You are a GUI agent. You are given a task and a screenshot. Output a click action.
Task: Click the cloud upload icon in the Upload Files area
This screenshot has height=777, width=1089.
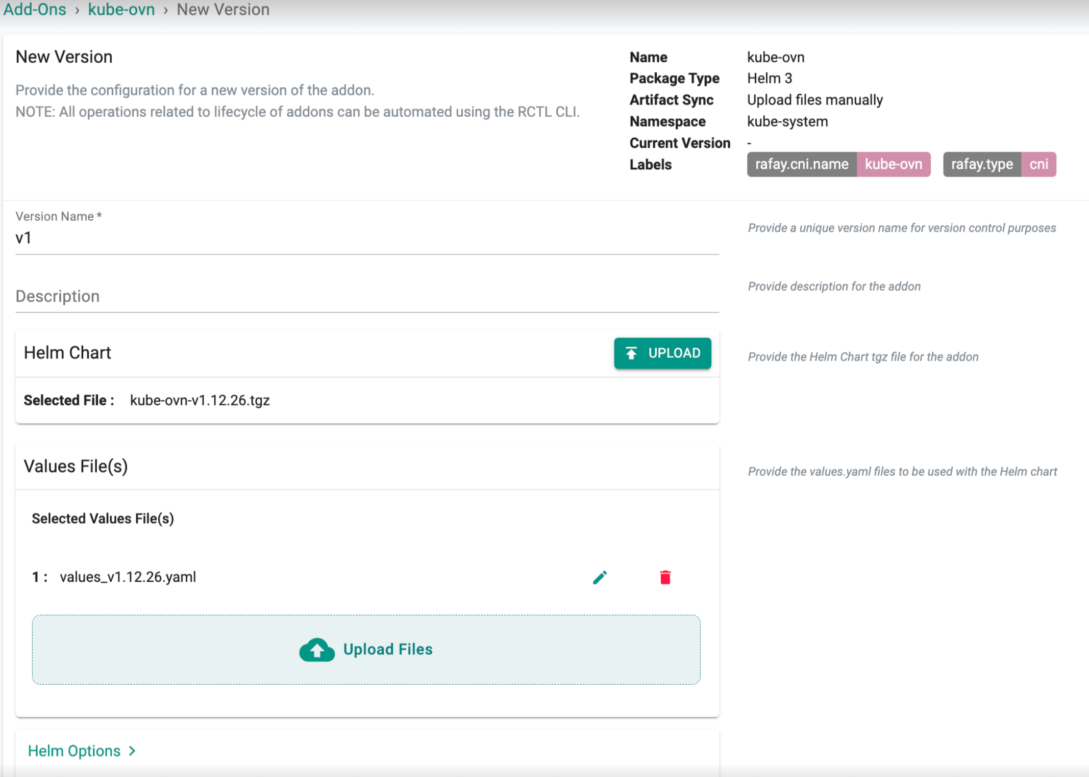tap(317, 650)
